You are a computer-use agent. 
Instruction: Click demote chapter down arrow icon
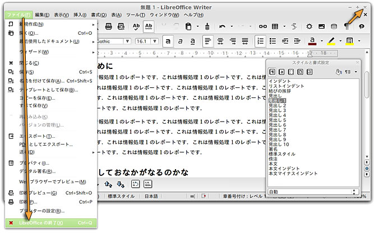pos(121,184)
